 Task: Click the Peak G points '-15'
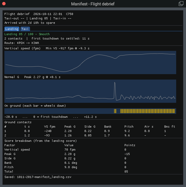click(127, 154)
